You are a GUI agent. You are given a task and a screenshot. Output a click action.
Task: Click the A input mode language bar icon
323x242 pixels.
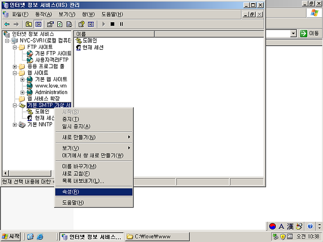pos(281,226)
